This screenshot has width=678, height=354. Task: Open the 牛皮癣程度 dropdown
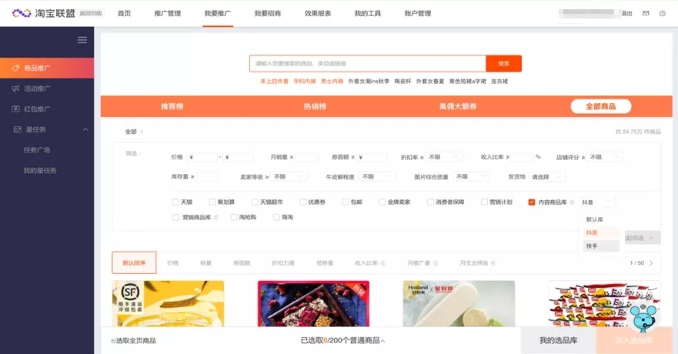pyautogui.click(x=377, y=177)
